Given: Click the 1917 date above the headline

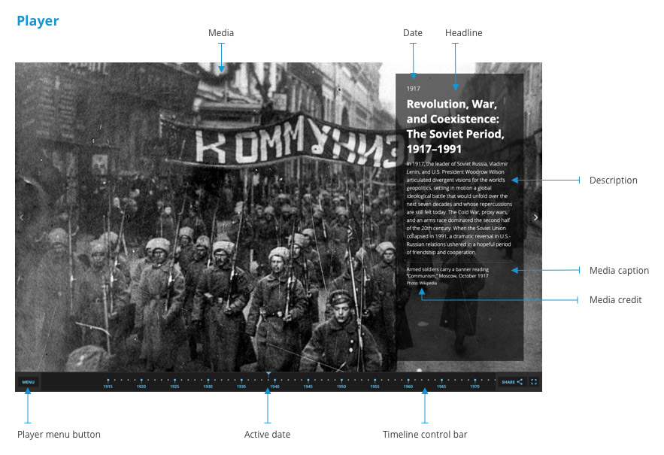Looking at the screenshot, I should pyautogui.click(x=413, y=87).
